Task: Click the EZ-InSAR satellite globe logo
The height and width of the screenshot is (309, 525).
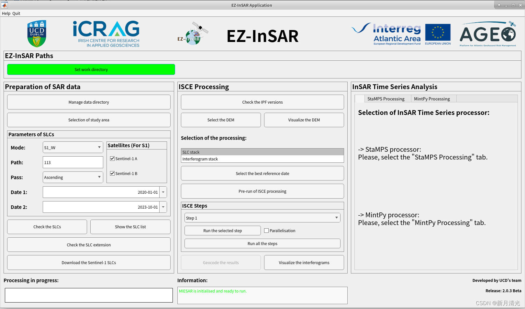Action: (x=193, y=34)
